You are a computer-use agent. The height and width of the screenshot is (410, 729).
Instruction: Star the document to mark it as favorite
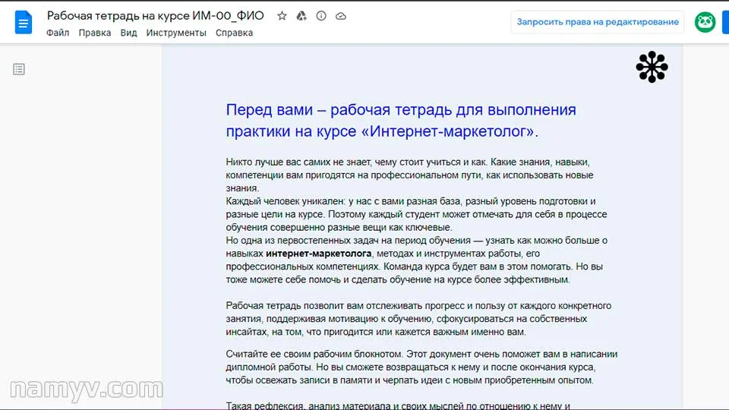click(282, 16)
